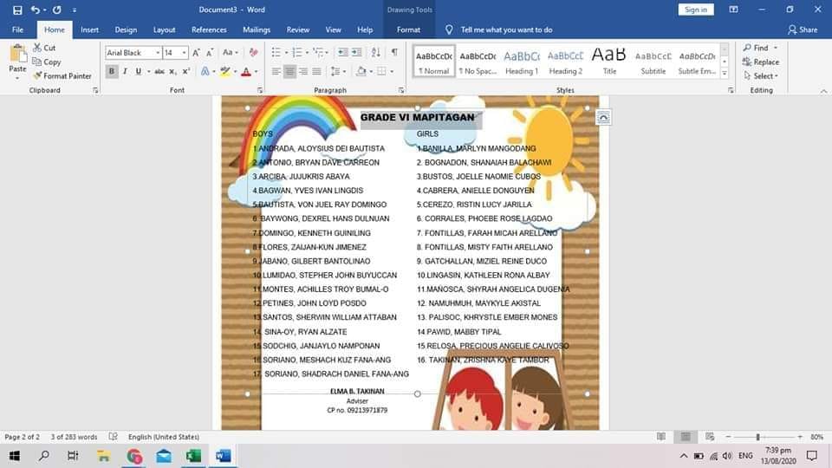
Task: Save the document using the floppy disk icon
Action: [17, 10]
